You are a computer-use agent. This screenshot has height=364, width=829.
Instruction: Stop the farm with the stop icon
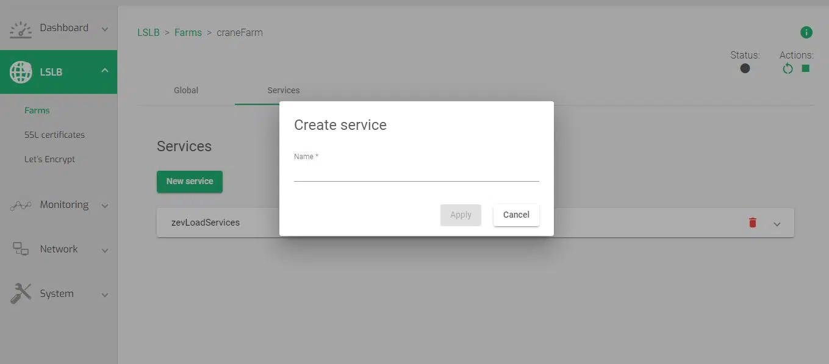(805, 69)
